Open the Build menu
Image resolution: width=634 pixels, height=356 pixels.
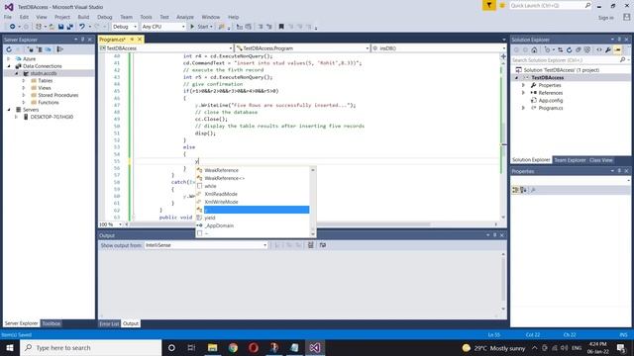click(x=83, y=17)
